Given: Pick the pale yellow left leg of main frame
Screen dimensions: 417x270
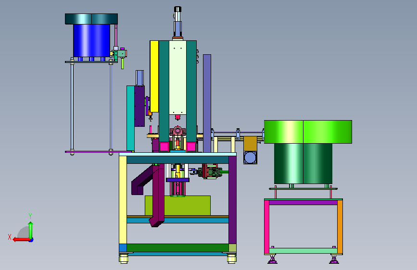Looking at the screenshot, I should (123, 200).
